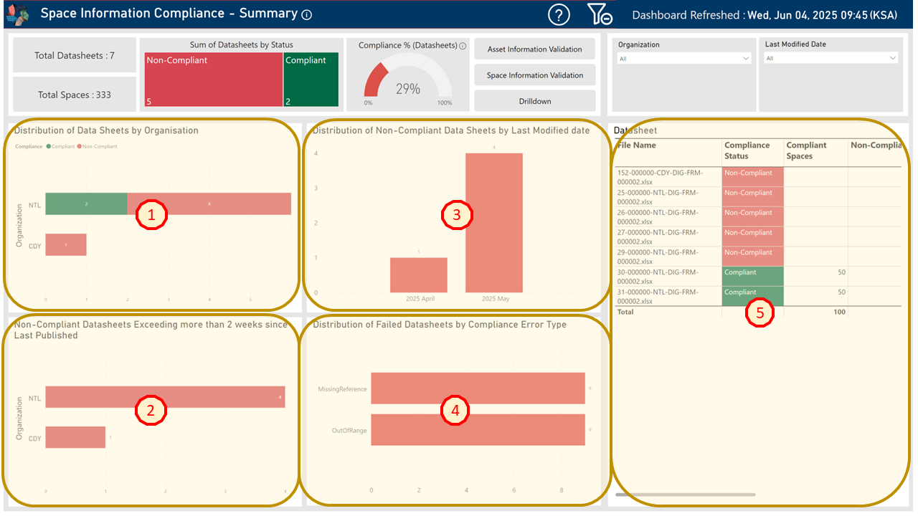The image size is (918, 516).
Task: Click red annotation marker number 3
Action: click(456, 214)
